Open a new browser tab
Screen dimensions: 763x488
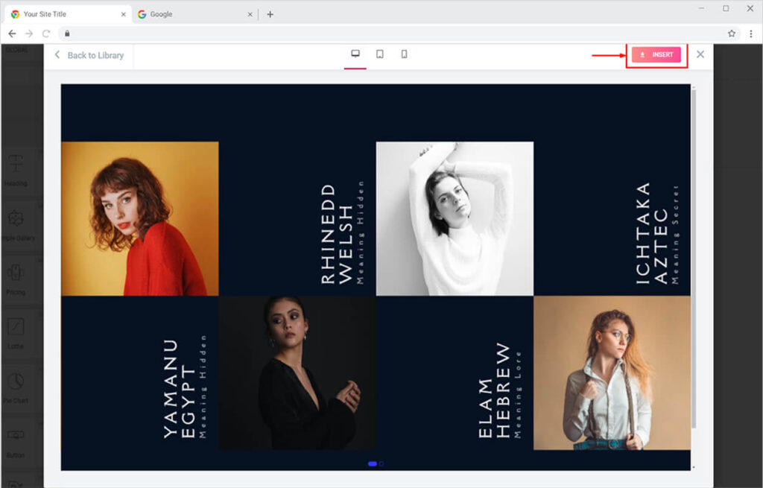(x=270, y=14)
